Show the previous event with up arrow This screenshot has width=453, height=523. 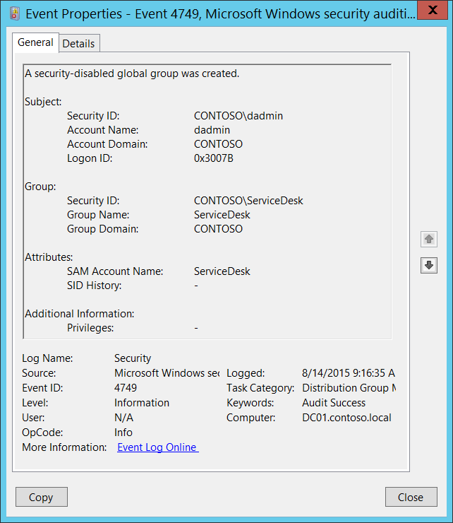pyautogui.click(x=428, y=240)
